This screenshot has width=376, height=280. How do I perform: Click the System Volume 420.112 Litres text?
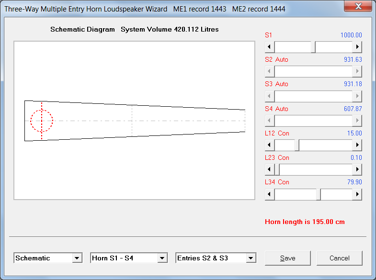(x=170, y=29)
